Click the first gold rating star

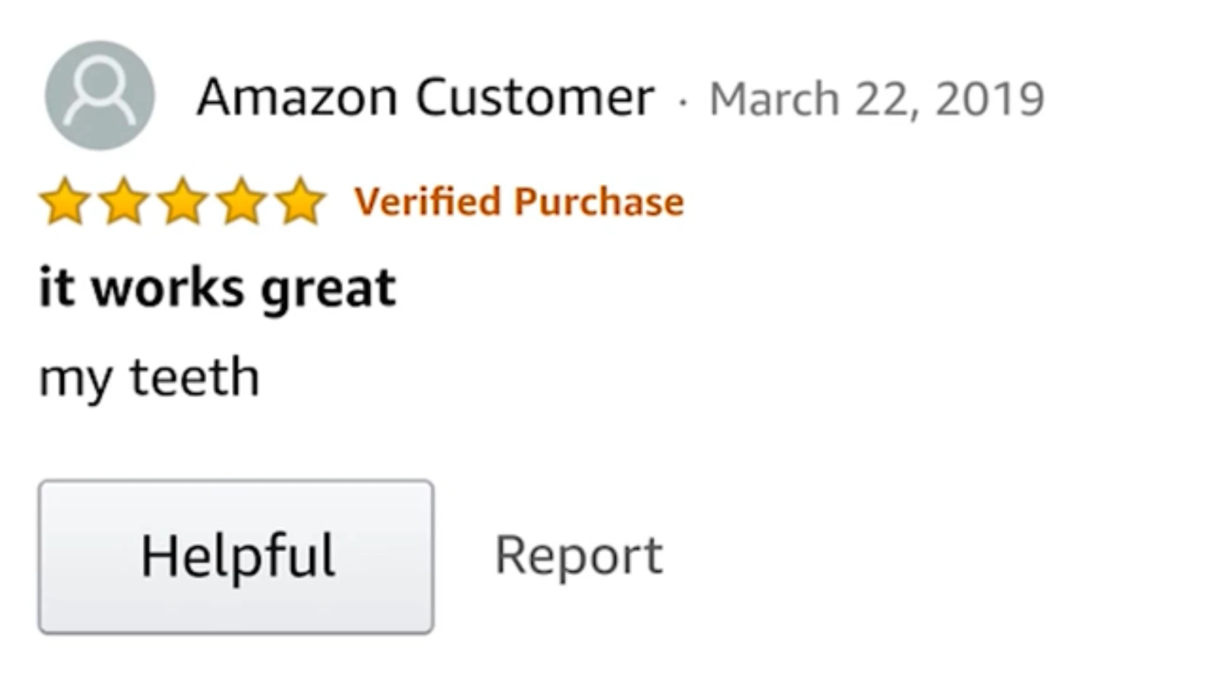click(x=64, y=201)
